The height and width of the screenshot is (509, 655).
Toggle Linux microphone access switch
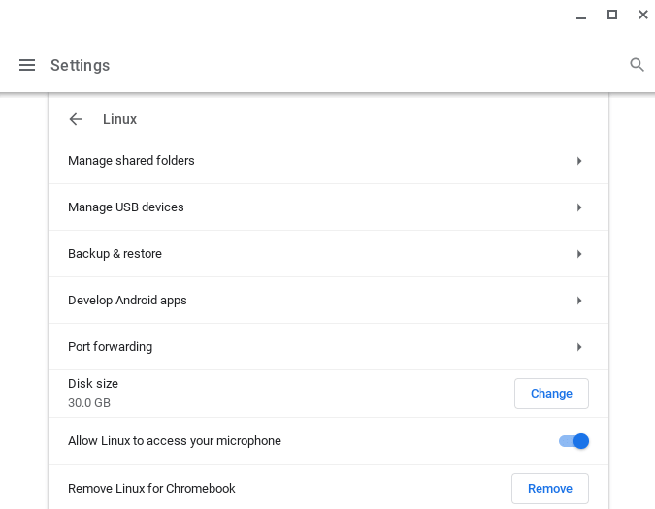coord(573,441)
